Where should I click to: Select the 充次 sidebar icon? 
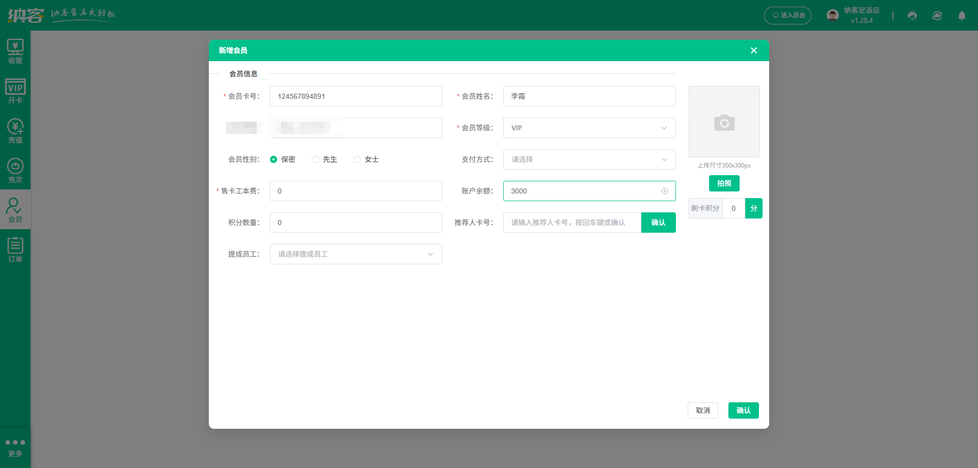15,171
